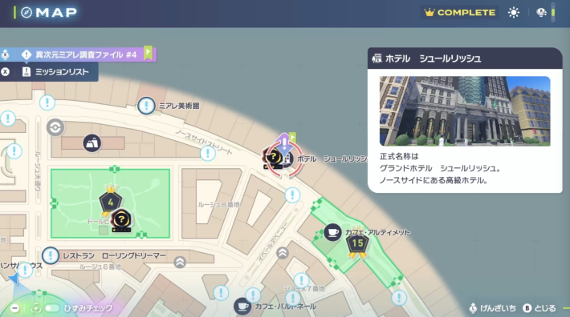Click the ひずみチェック label

point(88,308)
